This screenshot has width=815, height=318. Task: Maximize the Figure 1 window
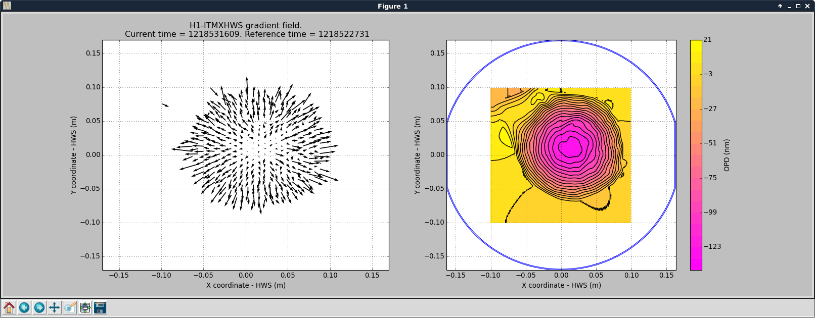798,6
